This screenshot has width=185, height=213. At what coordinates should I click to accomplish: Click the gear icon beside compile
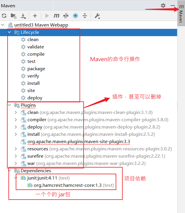tap(23, 54)
